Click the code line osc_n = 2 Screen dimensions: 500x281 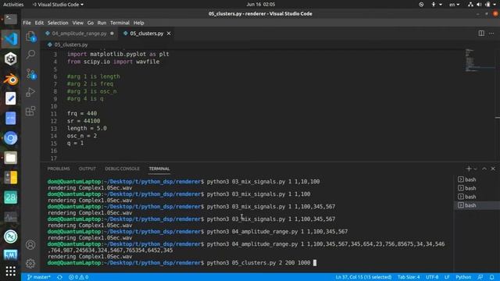click(x=82, y=136)
